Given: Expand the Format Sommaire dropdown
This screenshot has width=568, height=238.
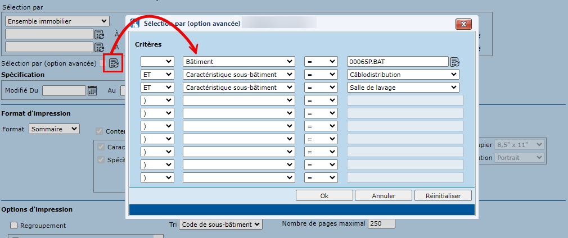Looking at the screenshot, I should coord(54,129).
